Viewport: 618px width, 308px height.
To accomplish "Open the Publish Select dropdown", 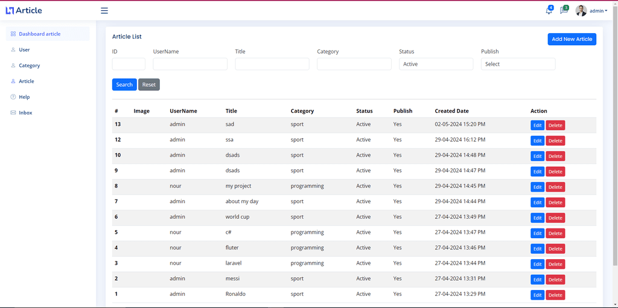I will tap(518, 64).
